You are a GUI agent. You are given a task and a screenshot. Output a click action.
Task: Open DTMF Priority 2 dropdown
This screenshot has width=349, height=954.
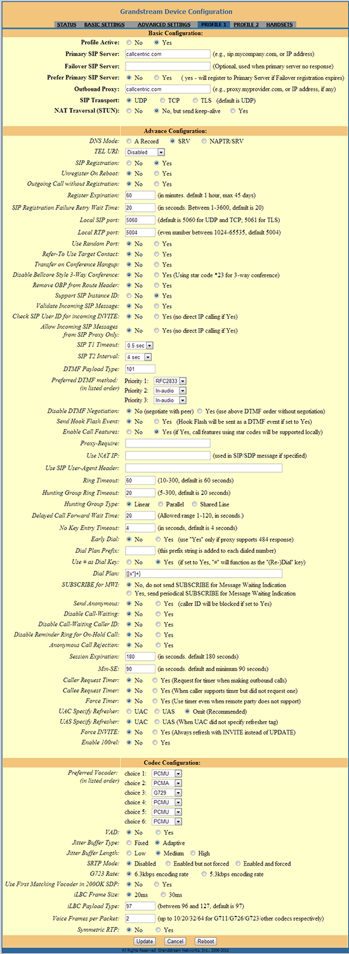(x=170, y=390)
